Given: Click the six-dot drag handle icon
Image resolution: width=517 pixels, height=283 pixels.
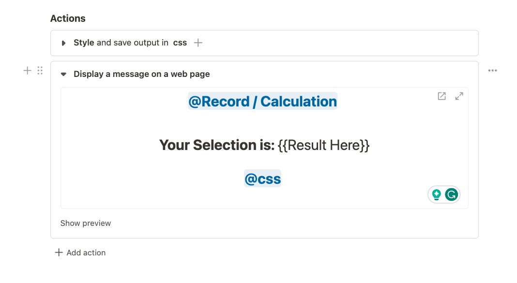Looking at the screenshot, I should click(40, 71).
